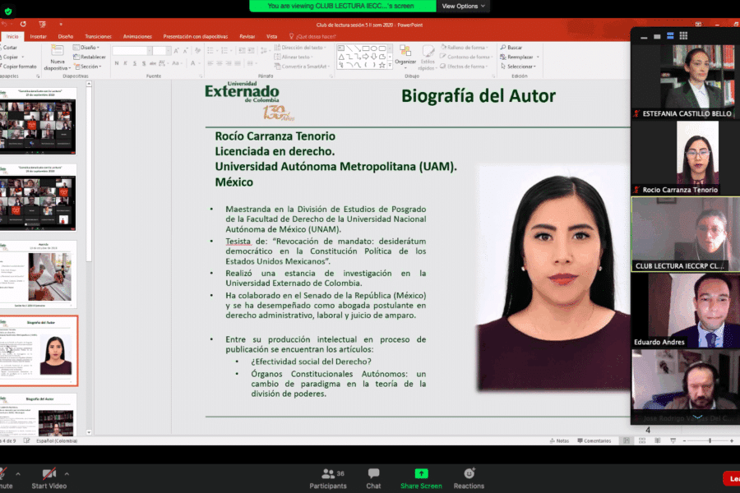Image resolution: width=740 pixels, height=493 pixels.
Task: Toggle the Notas notes pane
Action: (x=559, y=440)
